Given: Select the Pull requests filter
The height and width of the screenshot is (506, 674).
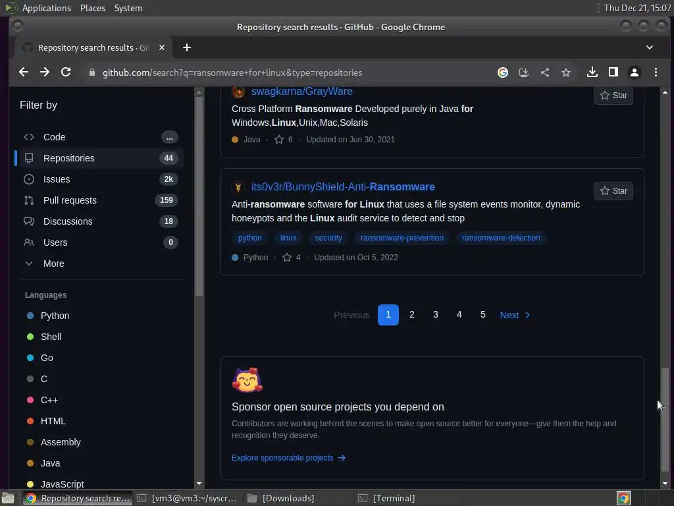Looking at the screenshot, I should 101,200.
